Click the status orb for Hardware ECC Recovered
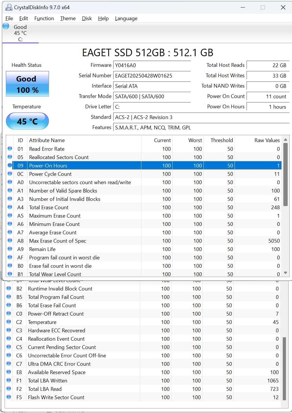This screenshot has height=413, width=292. coord(9,330)
